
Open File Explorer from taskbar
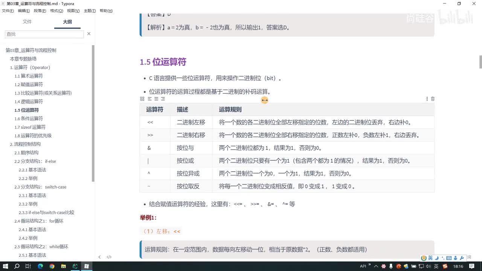click(63, 266)
